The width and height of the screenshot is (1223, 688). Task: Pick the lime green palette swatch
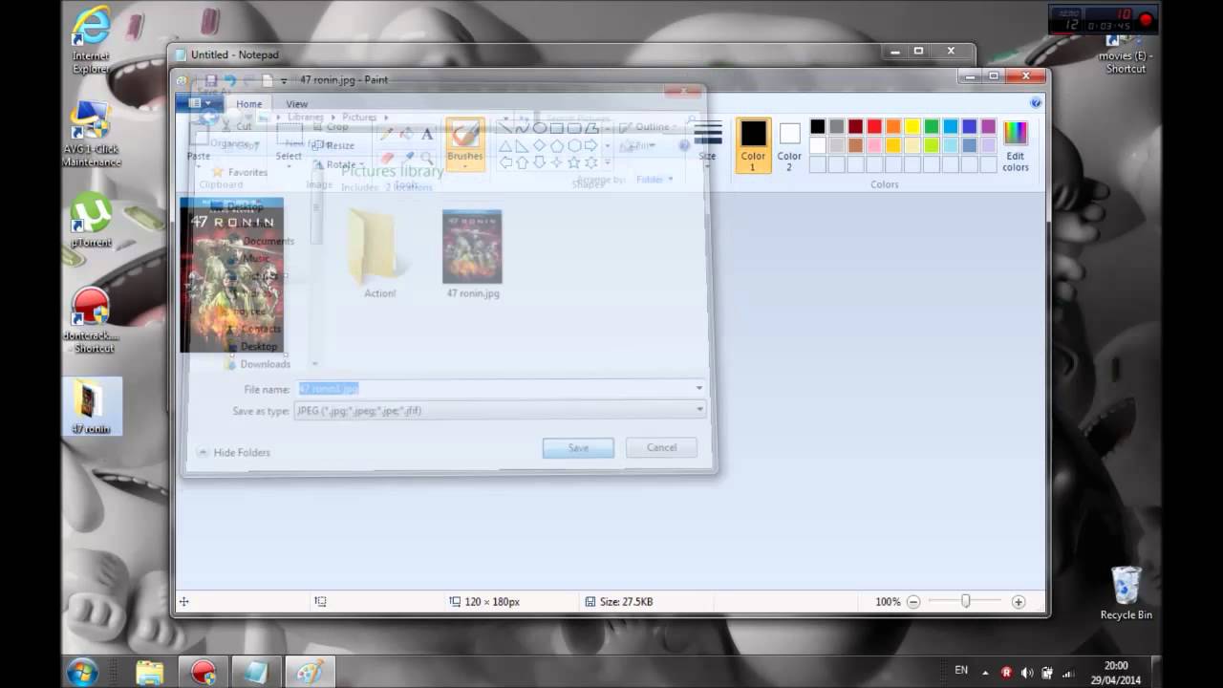[x=932, y=145]
